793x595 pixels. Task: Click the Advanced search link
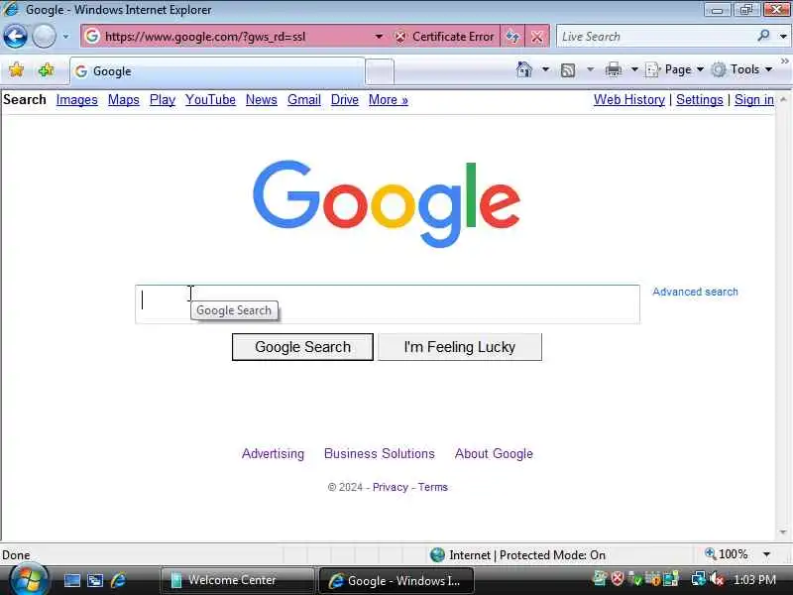coord(695,292)
